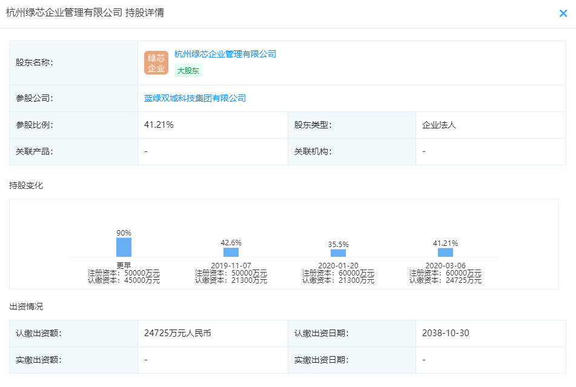The image size is (576, 387).
Task: Click 注册资本：50000万元 under 2019-11-07
Action: point(231,273)
